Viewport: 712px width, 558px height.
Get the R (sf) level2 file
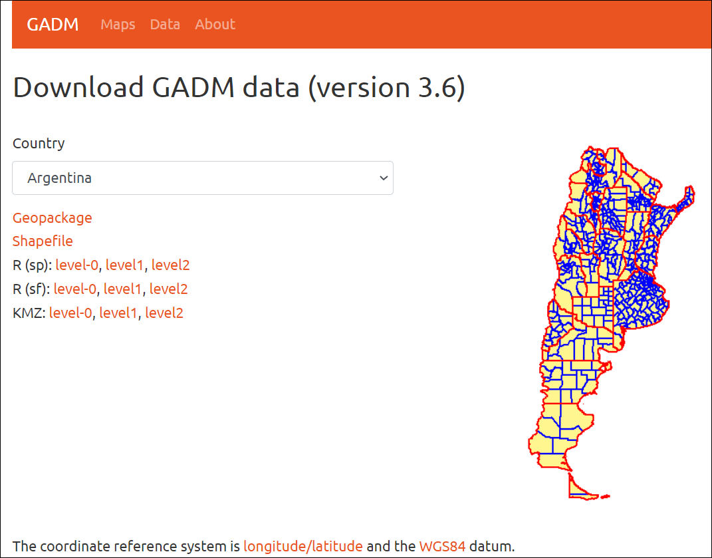(x=168, y=289)
